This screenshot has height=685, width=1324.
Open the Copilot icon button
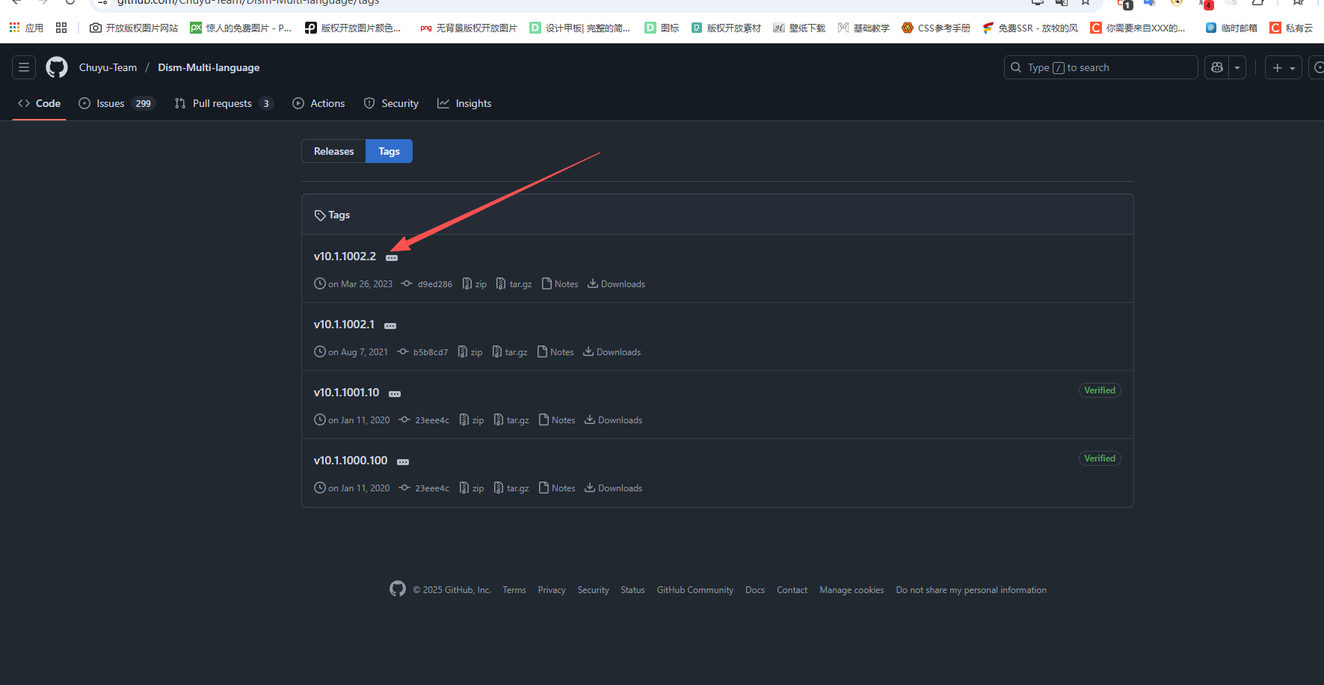pyautogui.click(x=1217, y=67)
